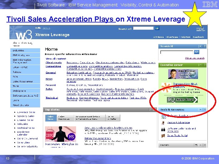Click the Passport Advantage icon

click(163, 123)
